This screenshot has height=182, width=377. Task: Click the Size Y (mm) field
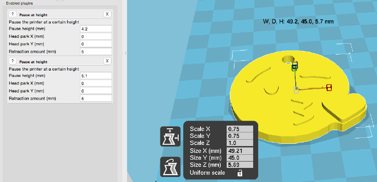(x=240, y=158)
